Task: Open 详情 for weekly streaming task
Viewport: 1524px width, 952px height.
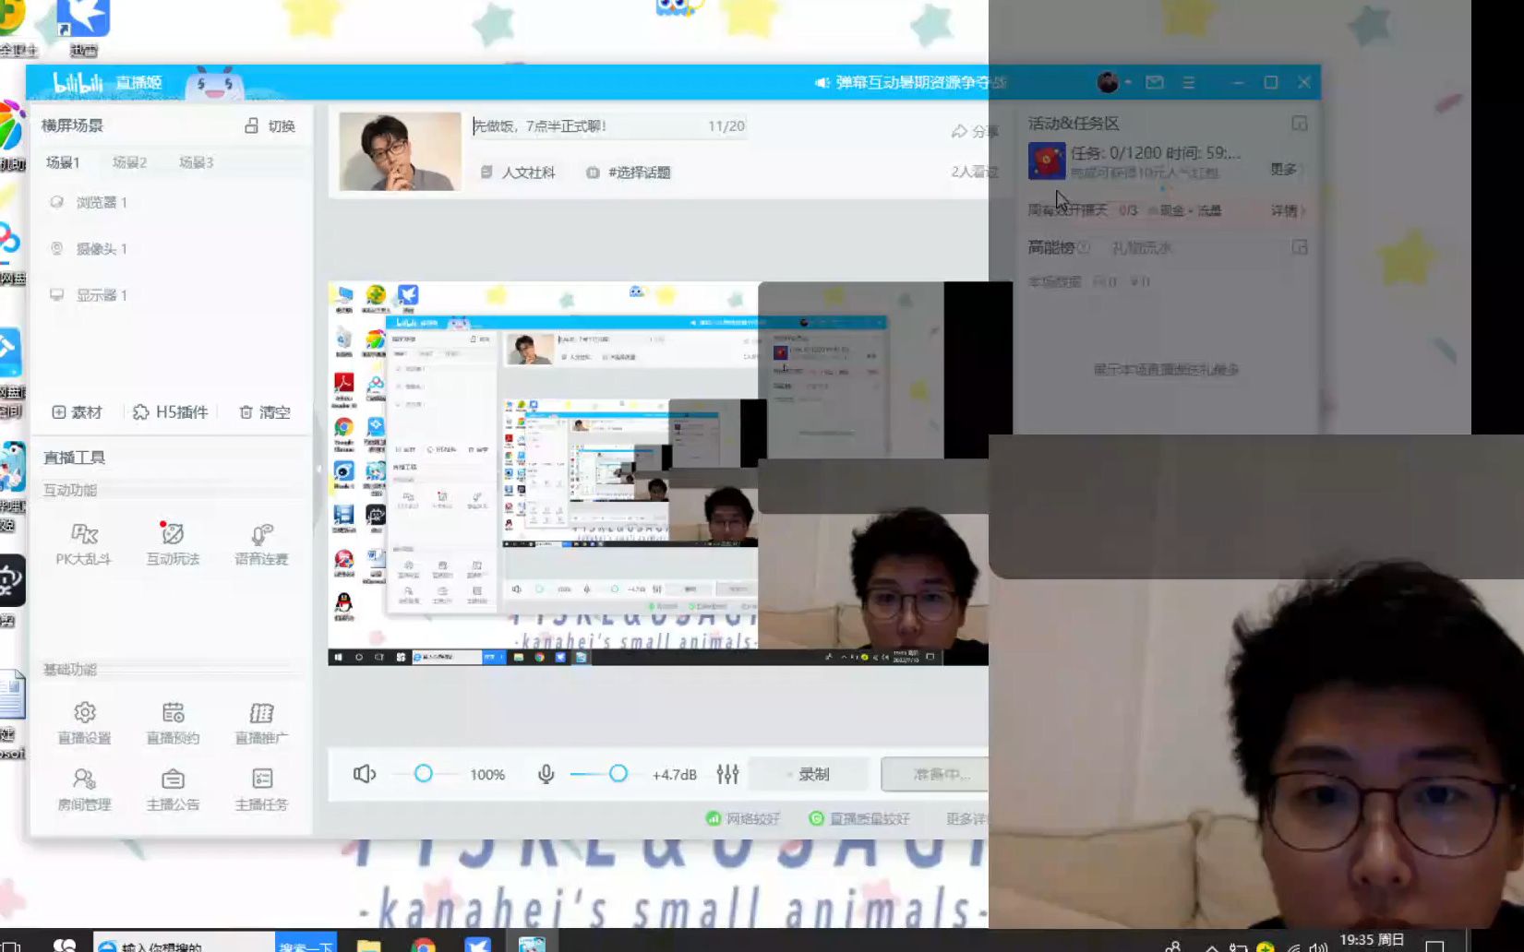Action: point(1287,210)
